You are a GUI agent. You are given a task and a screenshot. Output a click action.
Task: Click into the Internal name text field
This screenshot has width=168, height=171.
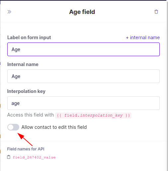83,76
